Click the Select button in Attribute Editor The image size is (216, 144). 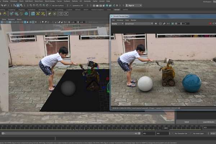pyautogui.click(x=186, y=122)
